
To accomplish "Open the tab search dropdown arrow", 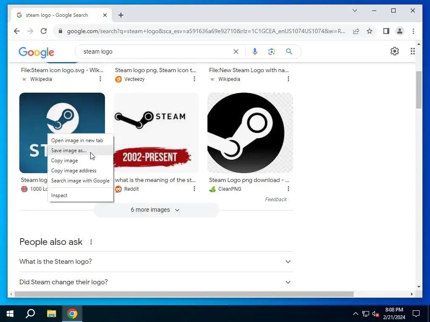I will coord(354,10).
